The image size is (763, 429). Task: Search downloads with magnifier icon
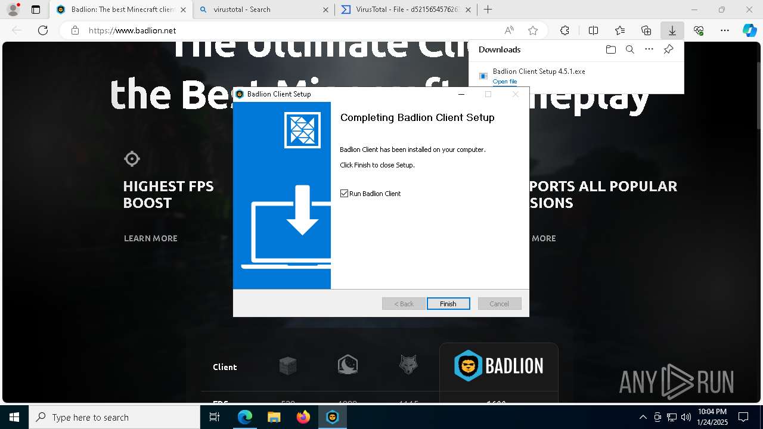629,49
